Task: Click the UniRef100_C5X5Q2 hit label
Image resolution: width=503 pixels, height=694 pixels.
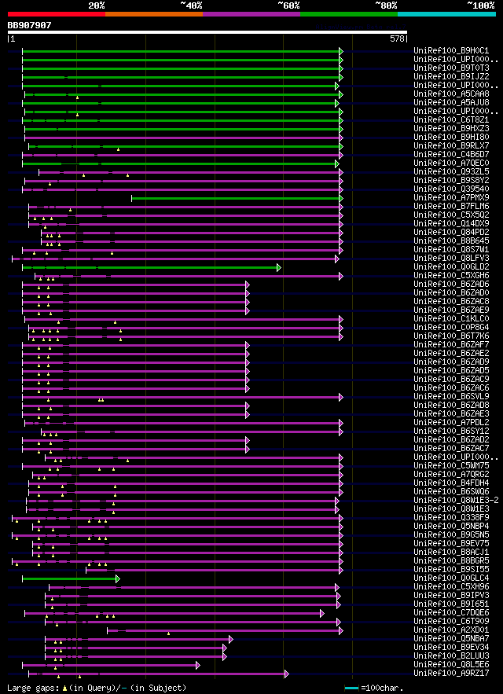Action: [451, 215]
